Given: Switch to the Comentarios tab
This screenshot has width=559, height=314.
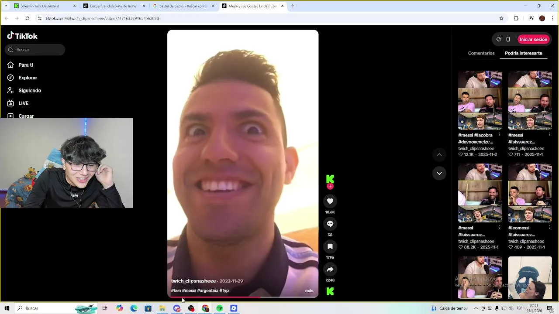Looking at the screenshot, I should [x=481, y=53].
